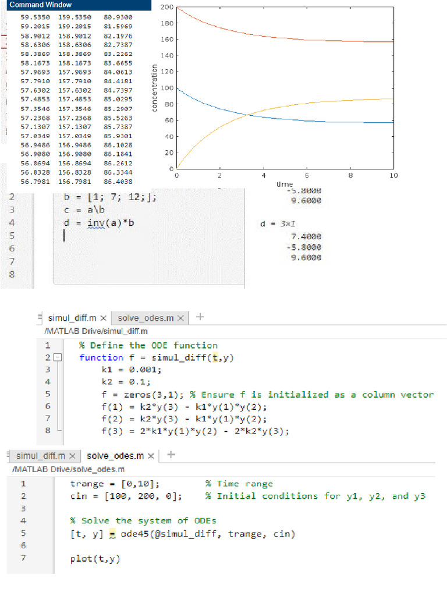Viewport: 447px width, 596px height.
Task: Click plot x-axis label 'time'
Action: point(284,185)
